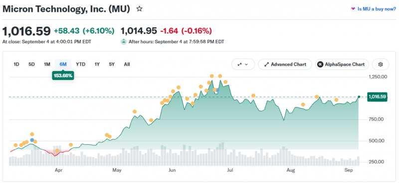Follow the 'Is MU a buy now?' link
The image size is (399, 183).
373,9
